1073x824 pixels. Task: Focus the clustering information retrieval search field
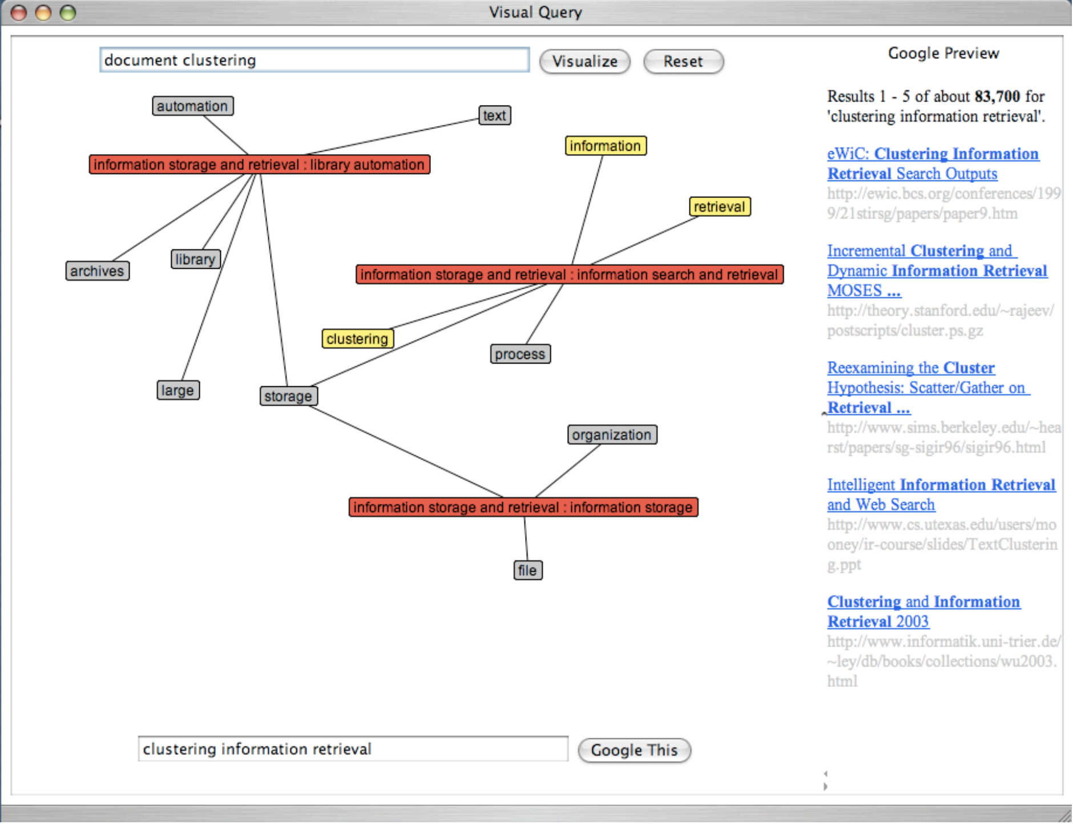pyautogui.click(x=353, y=749)
